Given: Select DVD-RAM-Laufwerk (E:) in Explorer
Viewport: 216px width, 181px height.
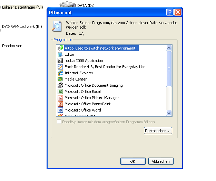Looking at the screenshot, I should 22,26.
